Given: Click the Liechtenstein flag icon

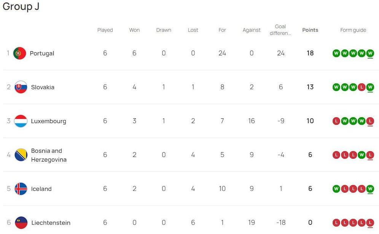Looking at the screenshot, I should coord(21,223).
